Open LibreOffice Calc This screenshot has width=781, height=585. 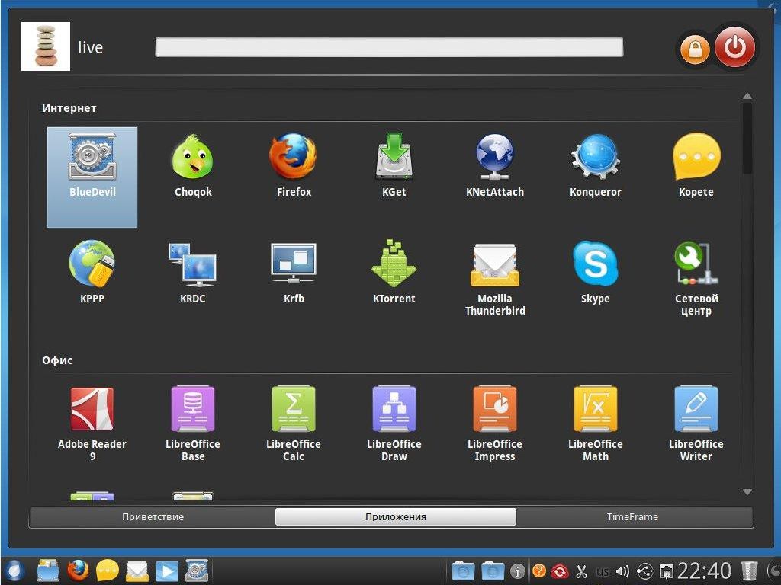[x=294, y=424]
